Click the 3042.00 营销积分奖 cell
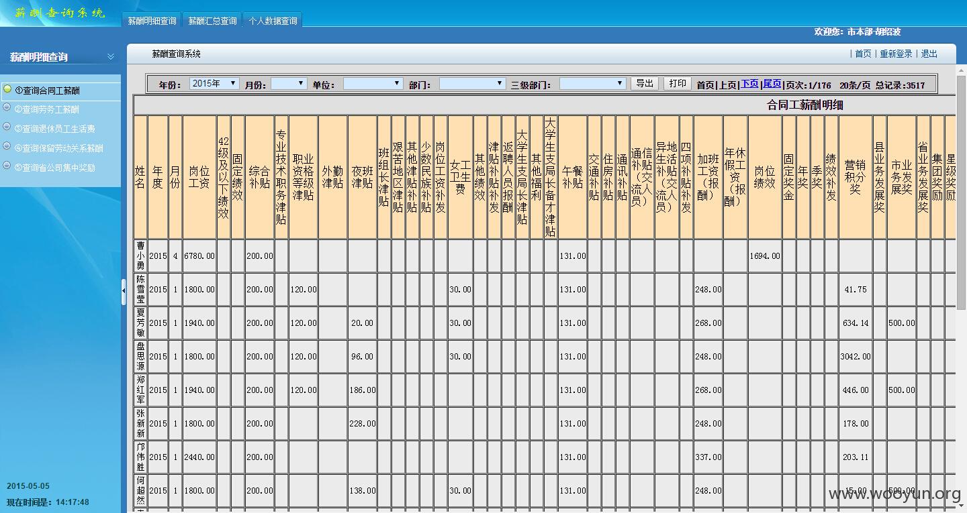Screen dimensions: 967x513 [856, 356]
